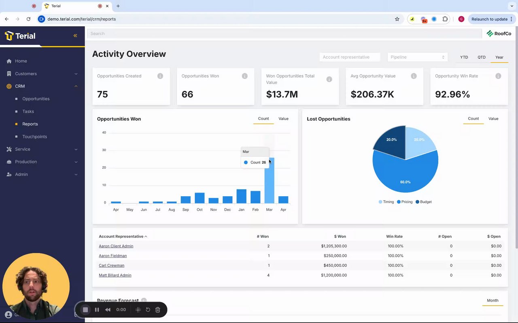Image resolution: width=518 pixels, height=323 pixels.
Task: Click the yellow bird extension icon
Action: 412,19
